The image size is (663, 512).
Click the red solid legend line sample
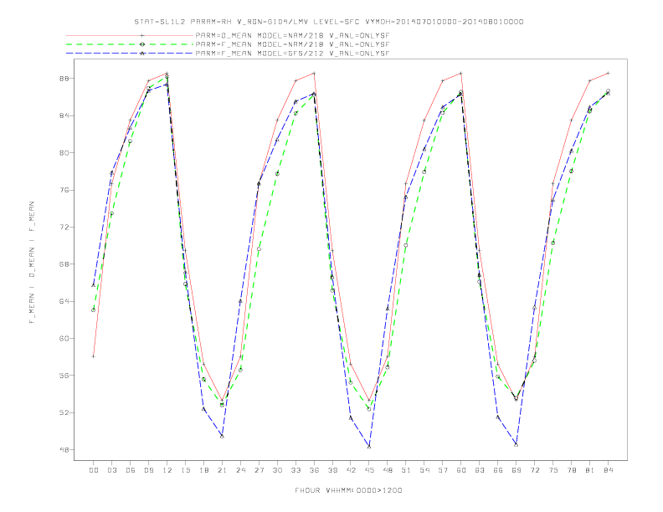[x=130, y=35]
